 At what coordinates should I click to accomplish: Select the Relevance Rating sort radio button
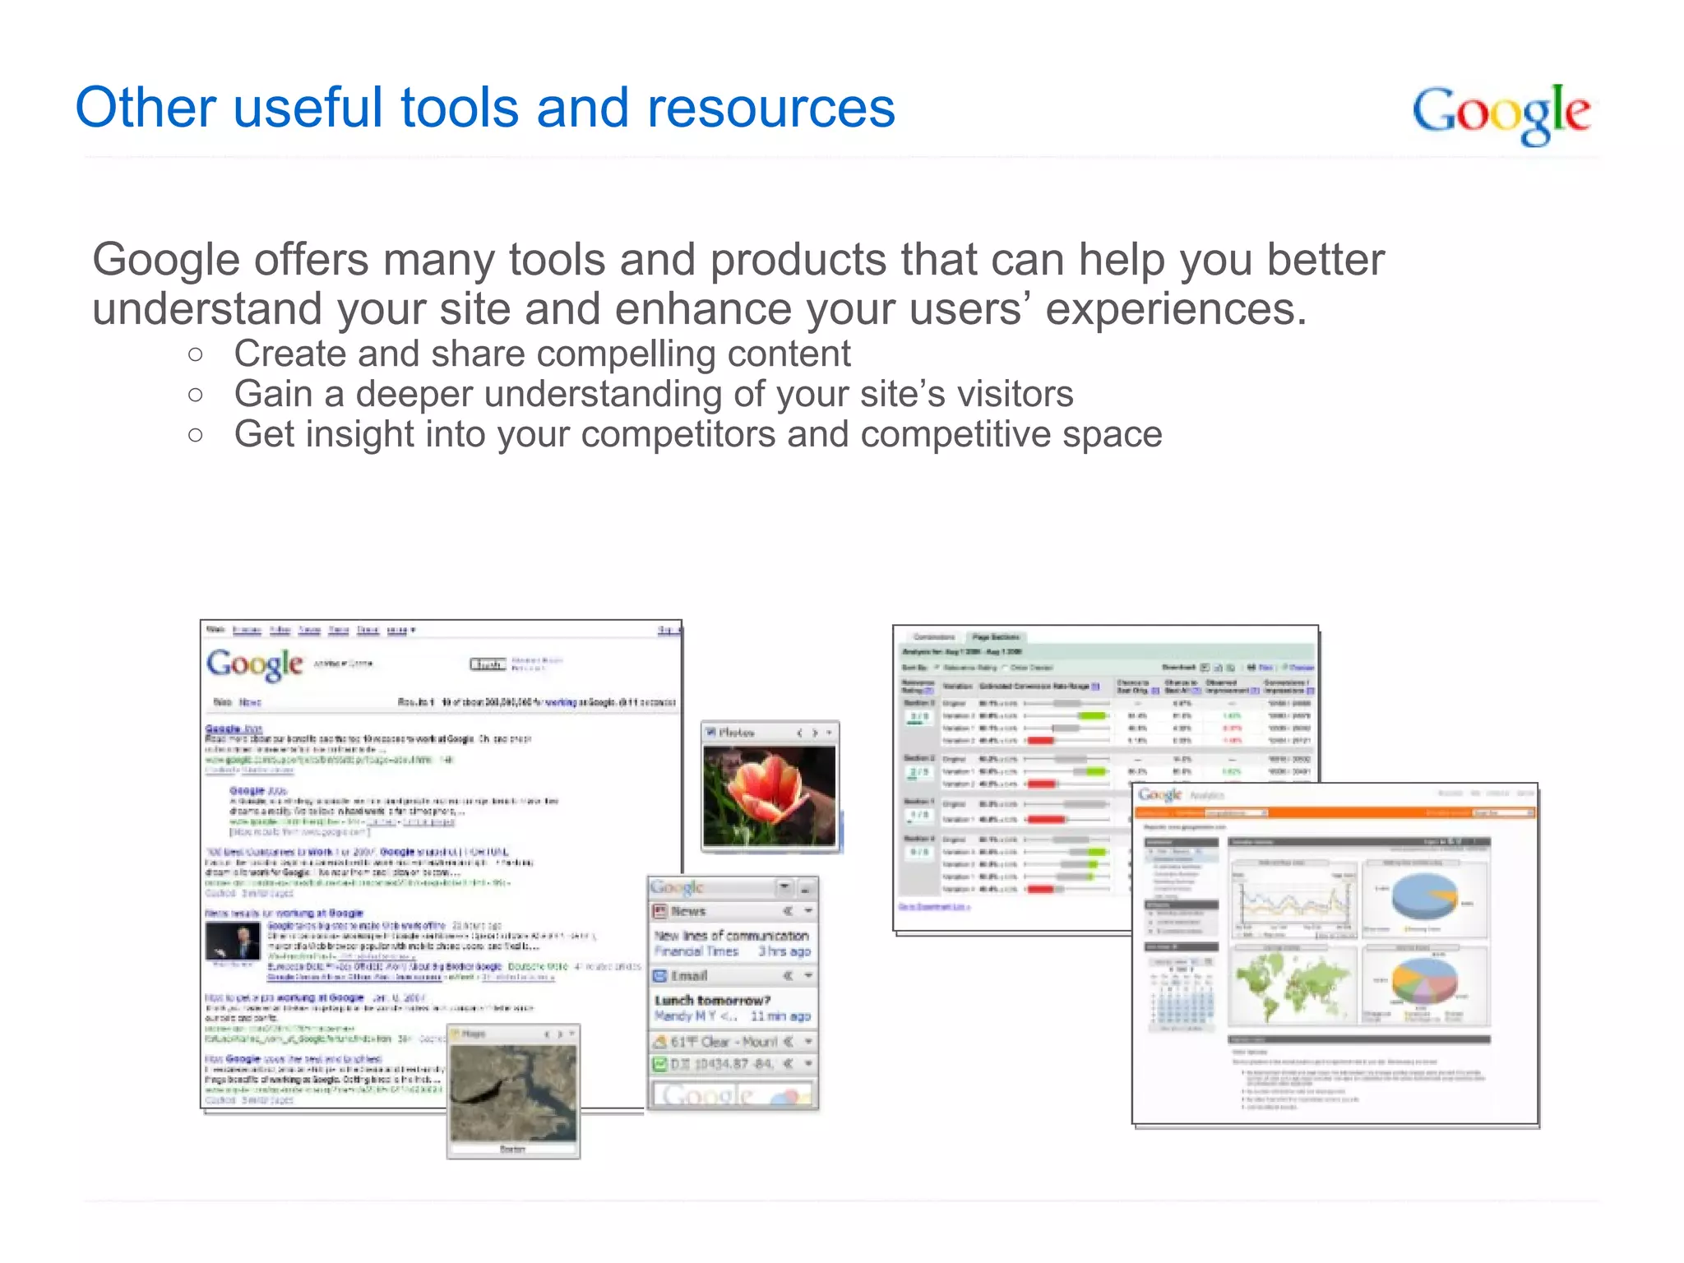937,668
